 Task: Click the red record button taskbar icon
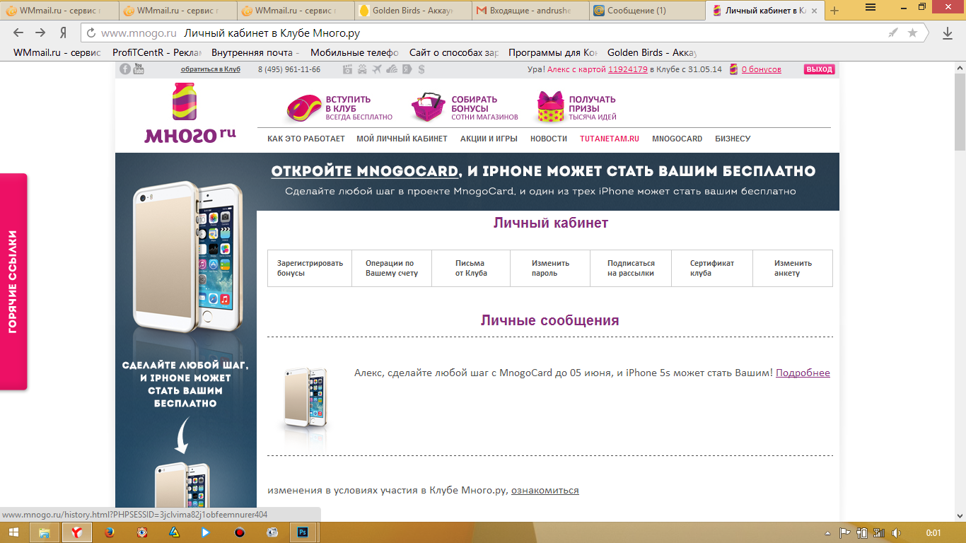[239, 532]
